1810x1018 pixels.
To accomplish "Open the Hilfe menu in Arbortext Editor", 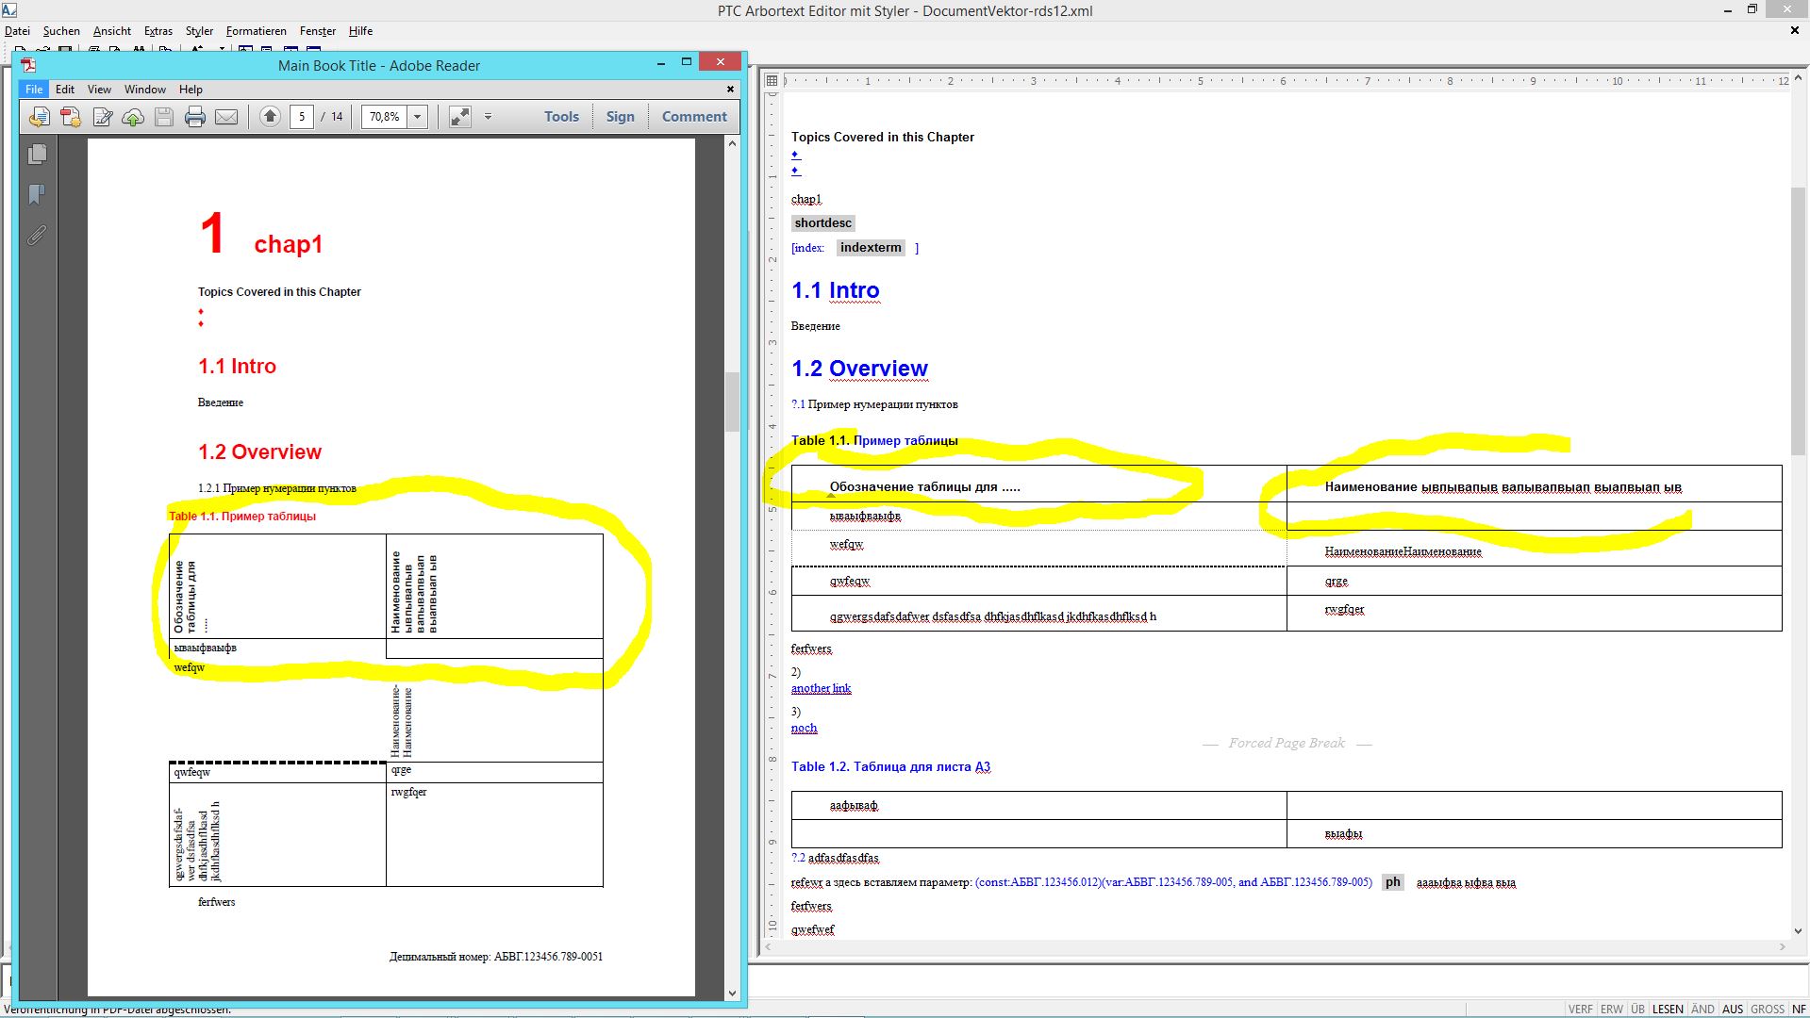I will pyautogui.click(x=360, y=31).
